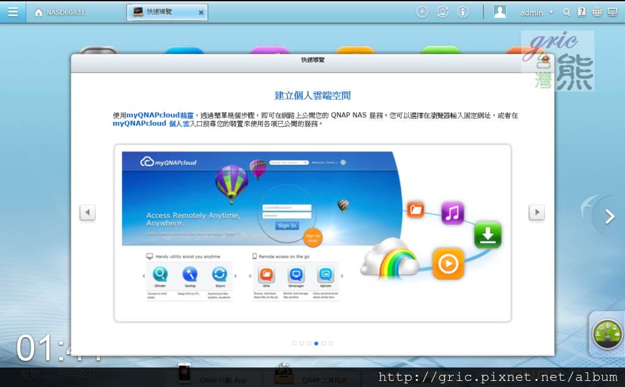
Task: Click the Qsetup utility icon
Action: point(190,274)
